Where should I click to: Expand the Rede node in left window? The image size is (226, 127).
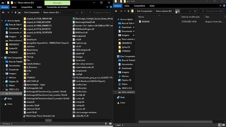[2, 99]
